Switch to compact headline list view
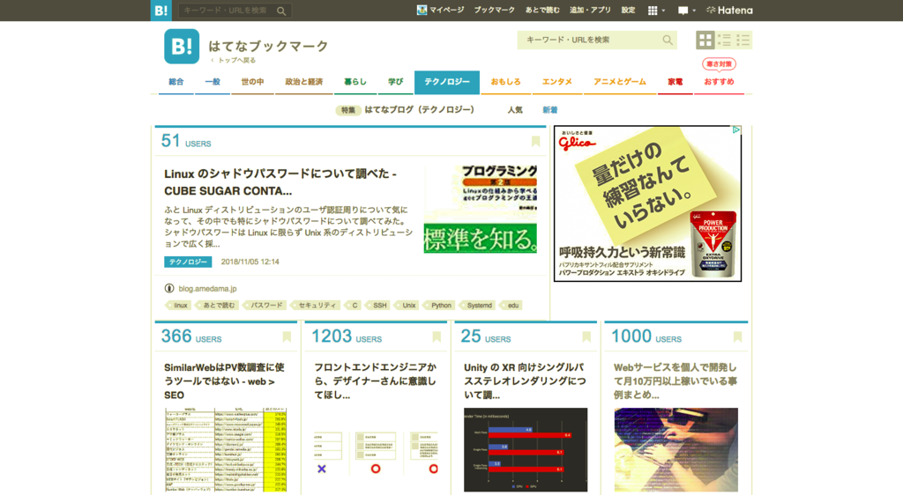The width and height of the screenshot is (903, 495). [743, 40]
